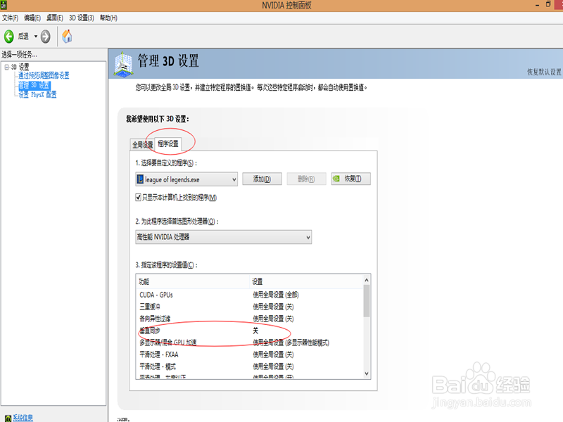Toggle 只显示本计算机上找到的程序 checkbox
The height and width of the screenshot is (422, 563).
[138, 198]
